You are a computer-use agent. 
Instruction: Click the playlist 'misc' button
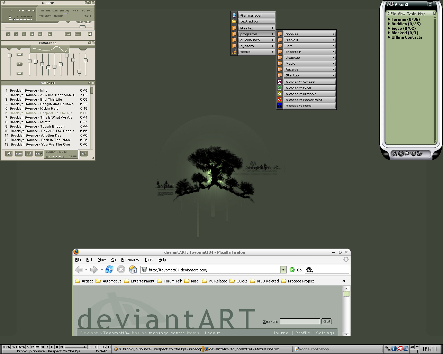(x=39, y=153)
